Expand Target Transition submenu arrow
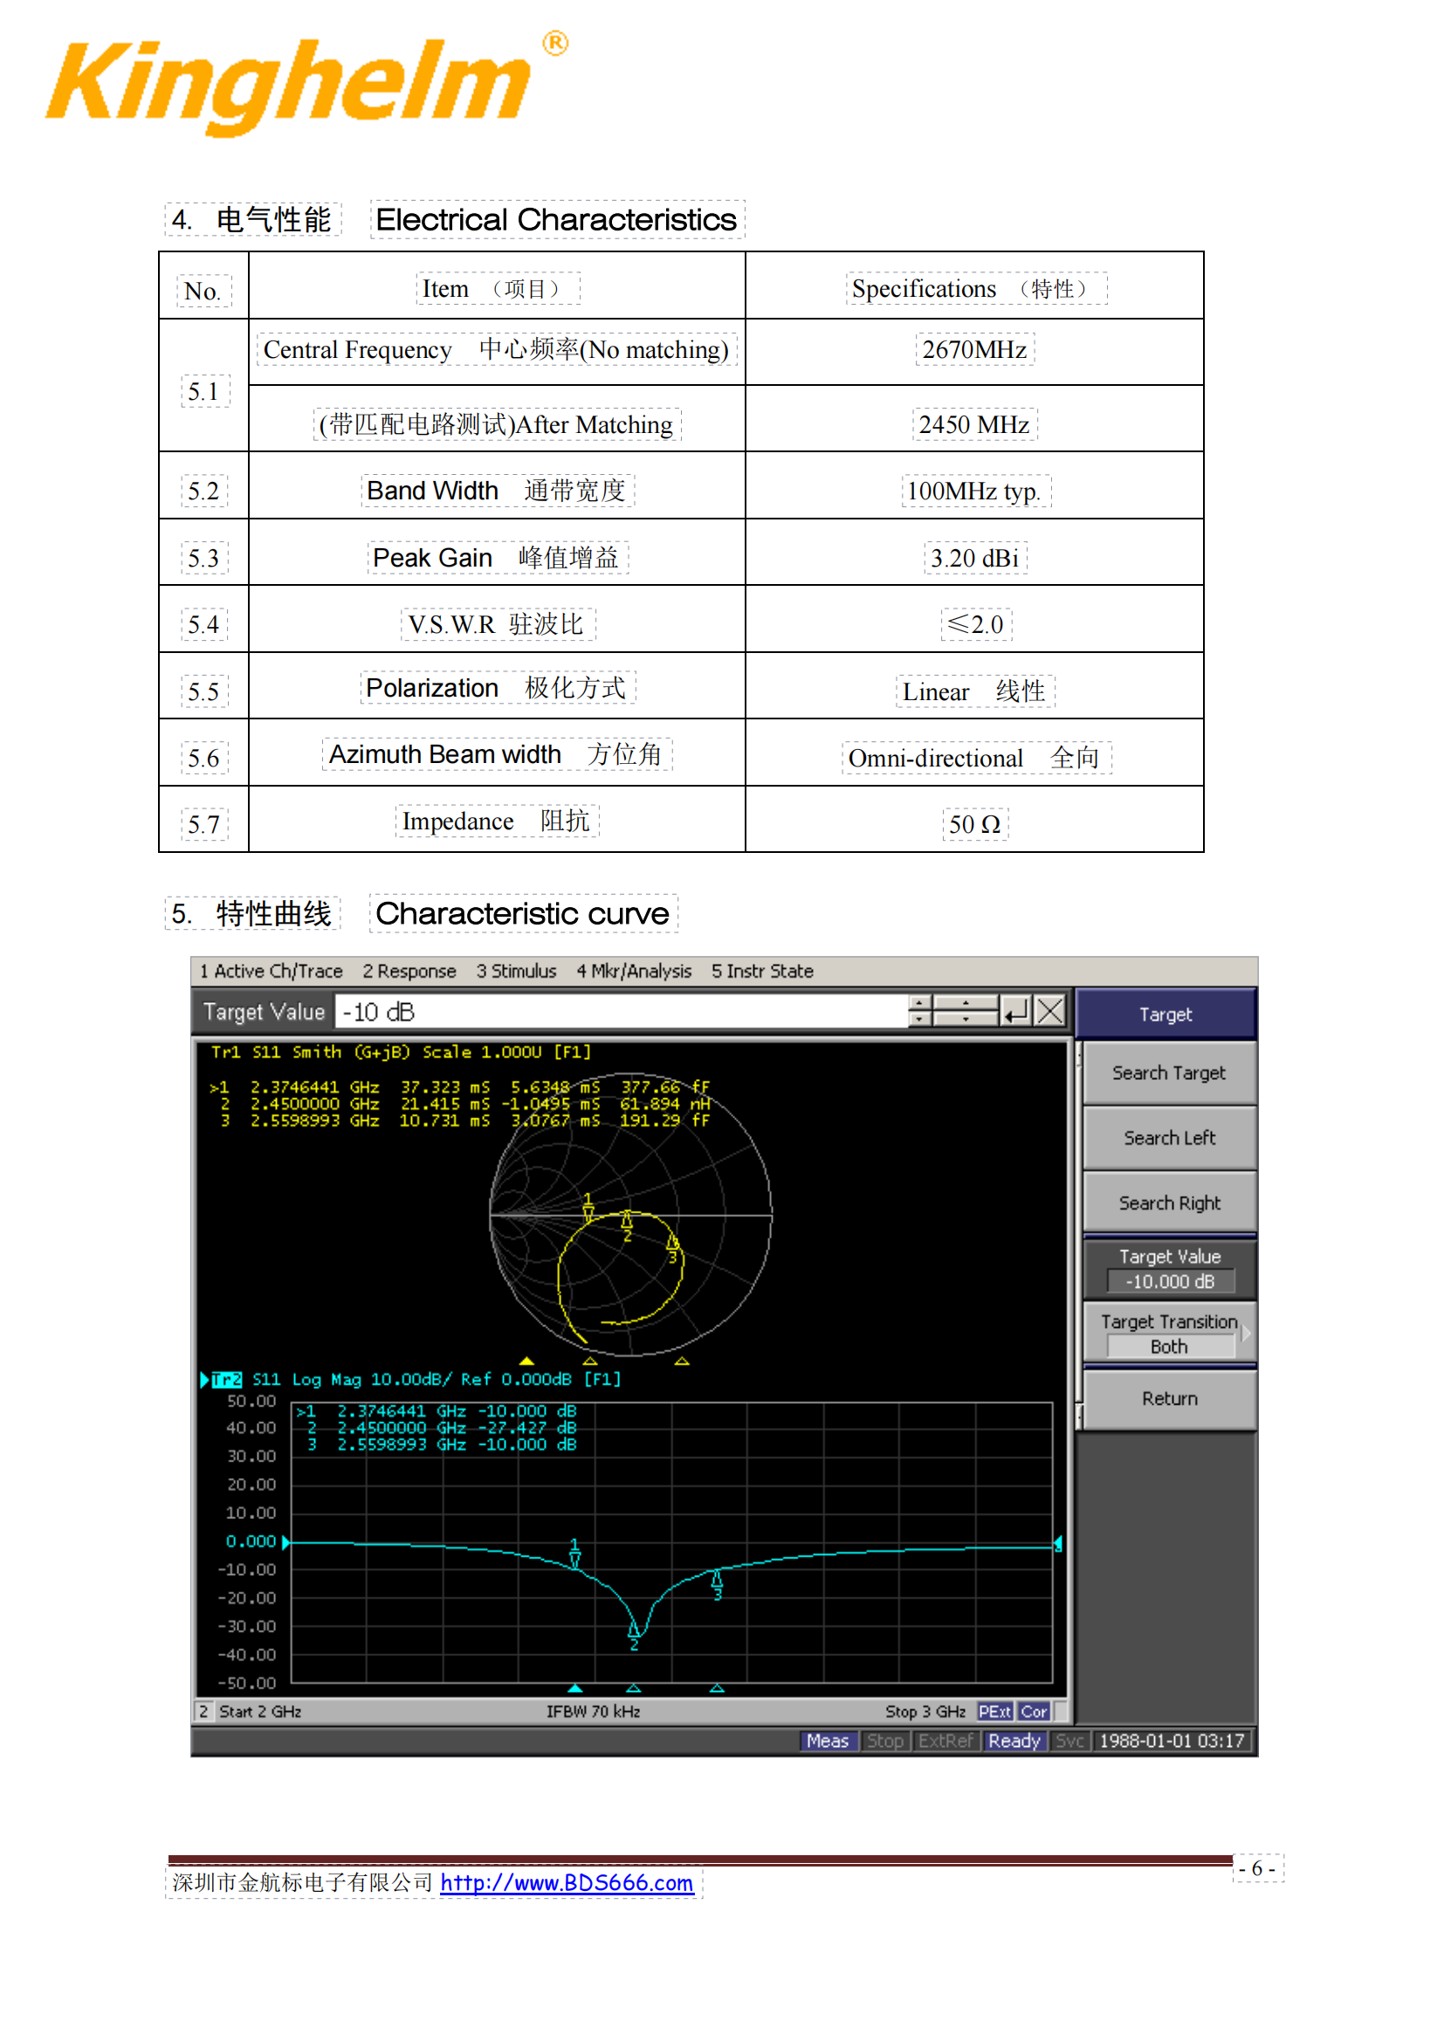The width and height of the screenshot is (1444, 2042). (1247, 1333)
